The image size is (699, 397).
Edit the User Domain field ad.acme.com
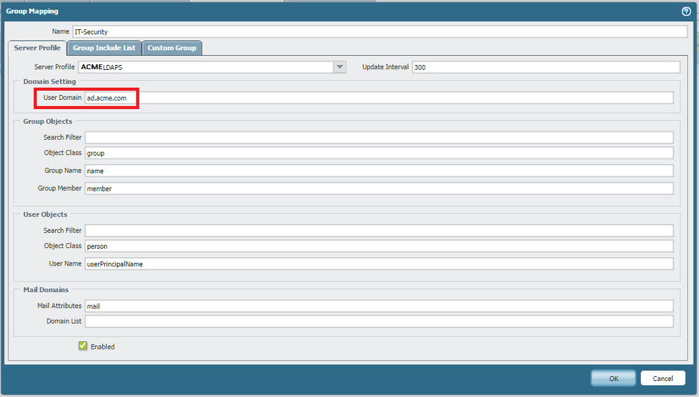(379, 98)
